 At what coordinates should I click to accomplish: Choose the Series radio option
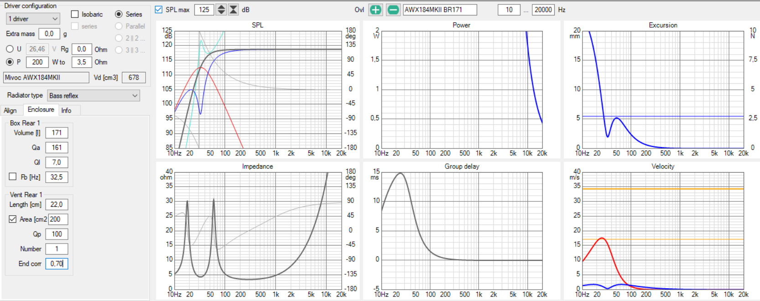pos(119,15)
